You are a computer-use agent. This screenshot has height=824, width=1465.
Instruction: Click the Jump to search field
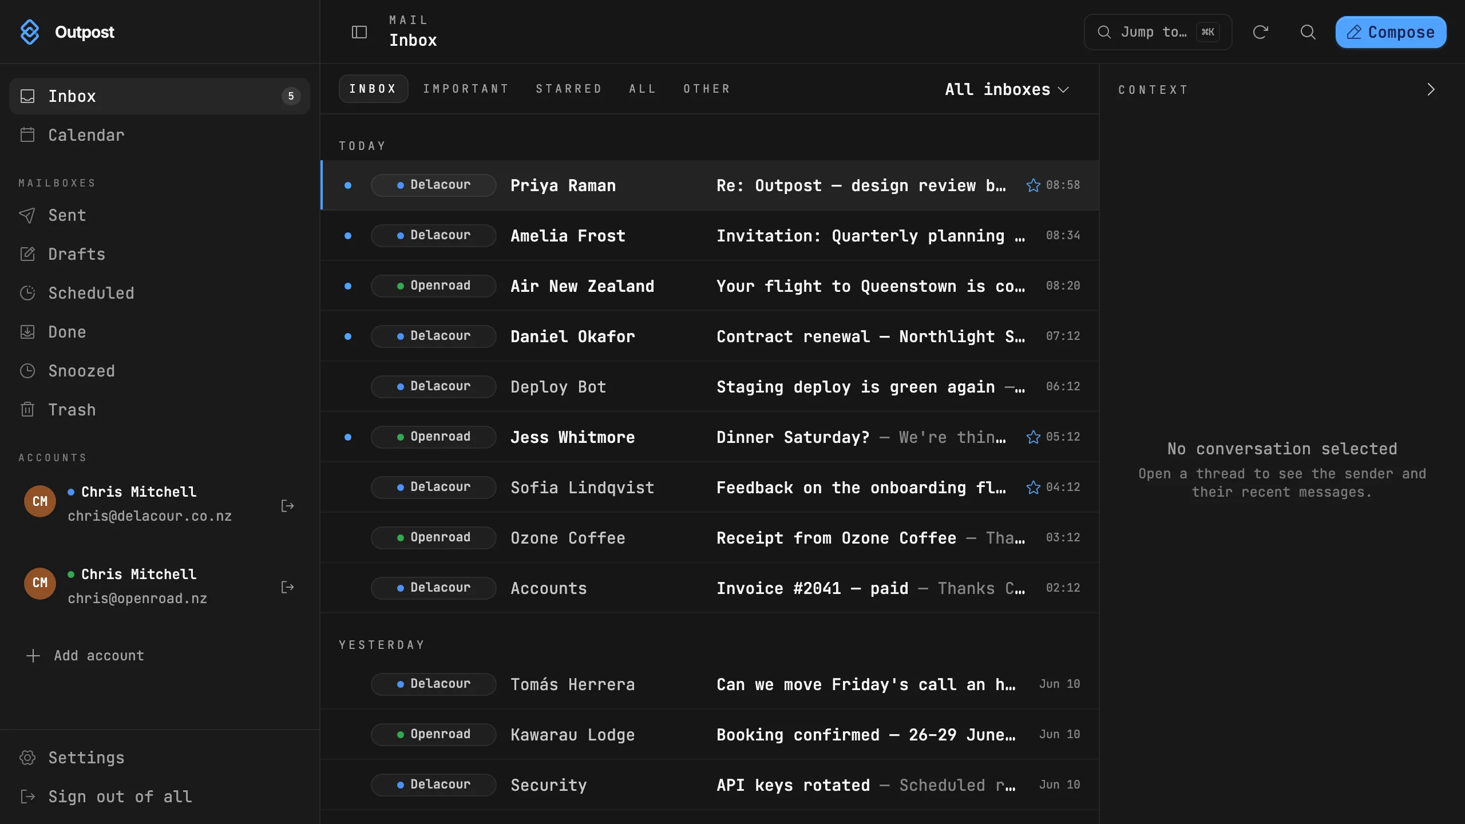pyautogui.click(x=1158, y=32)
